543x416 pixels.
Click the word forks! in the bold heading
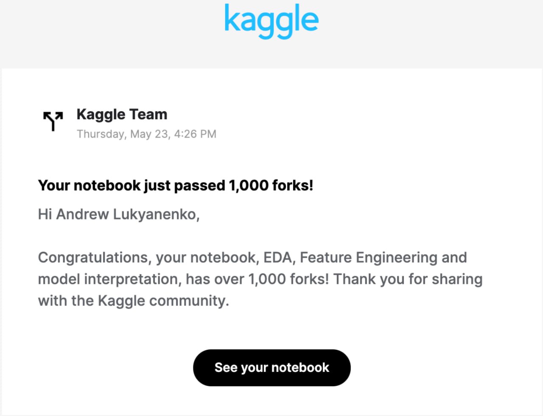[293, 186]
